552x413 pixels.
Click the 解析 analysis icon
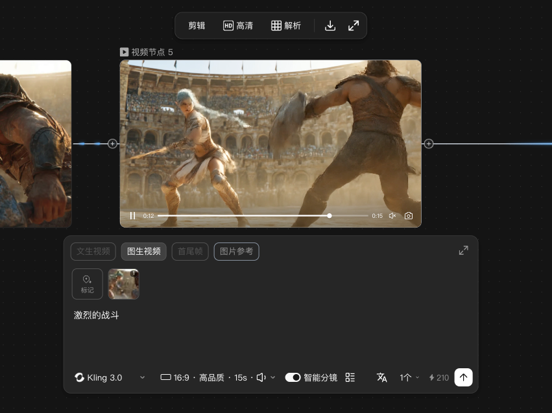[x=286, y=25]
